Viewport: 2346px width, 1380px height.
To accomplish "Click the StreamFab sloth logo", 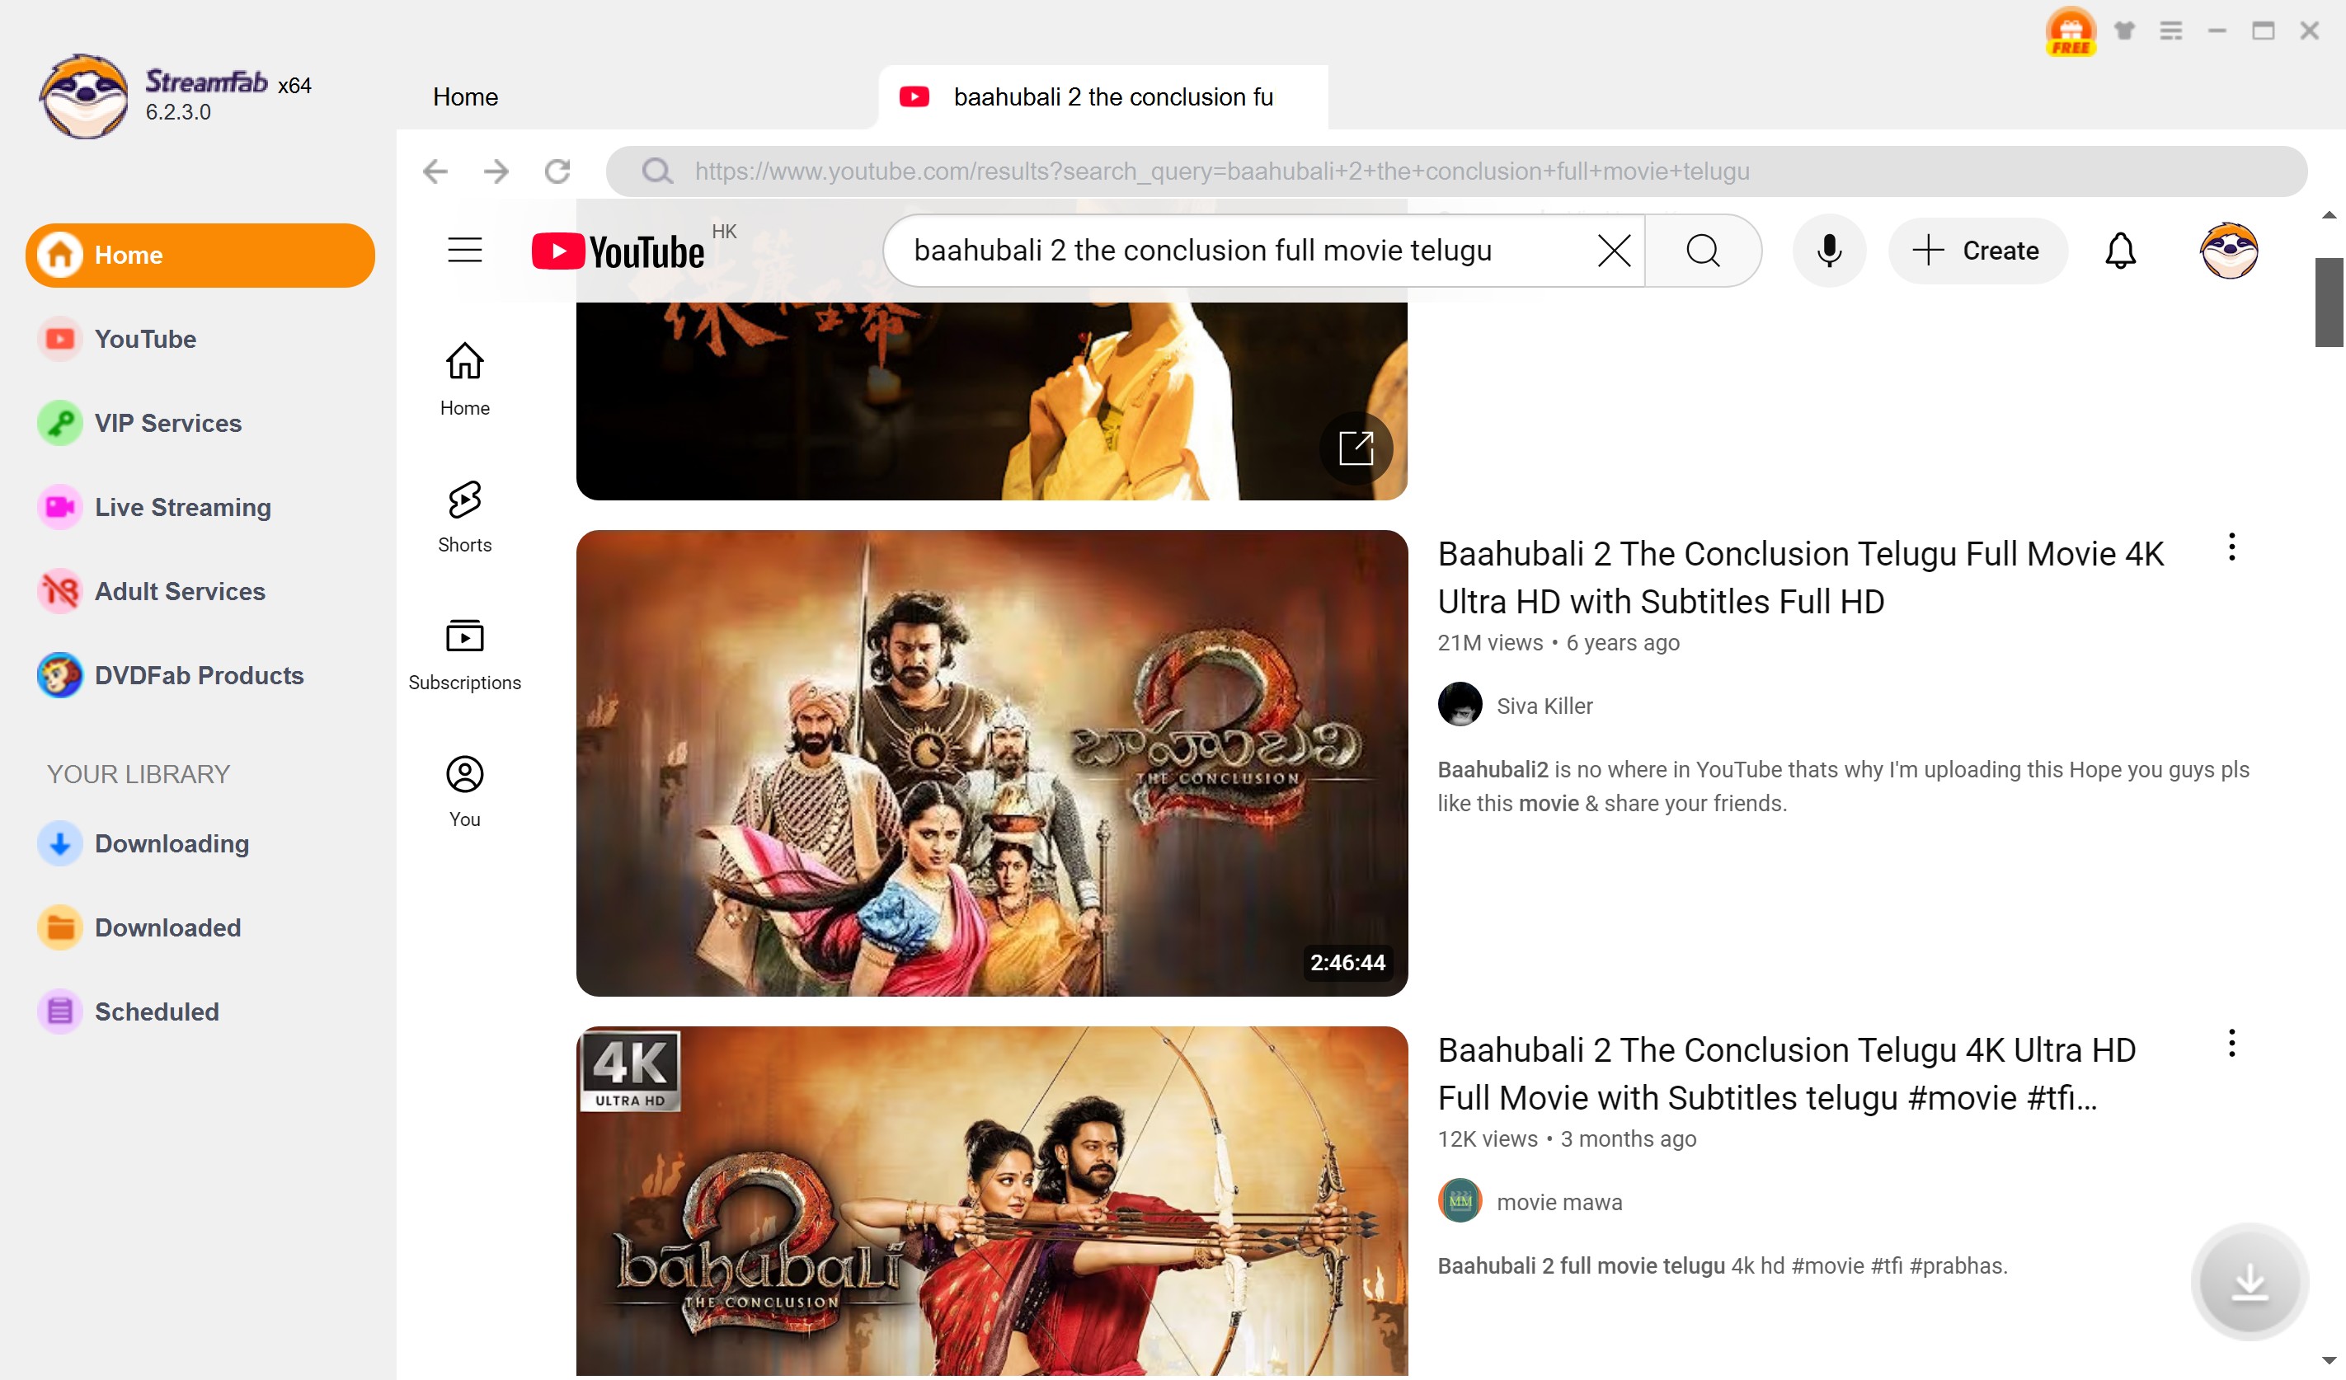I will (x=84, y=96).
